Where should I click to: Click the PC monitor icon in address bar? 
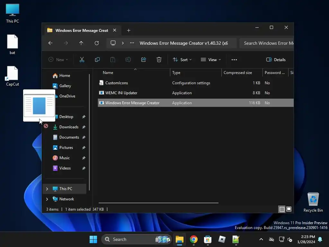tap(113, 43)
